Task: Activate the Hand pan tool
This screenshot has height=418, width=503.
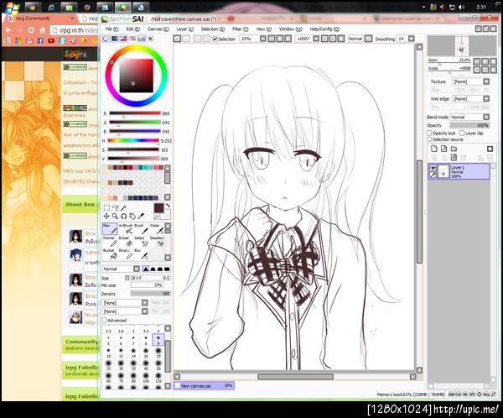Action: [x=132, y=217]
